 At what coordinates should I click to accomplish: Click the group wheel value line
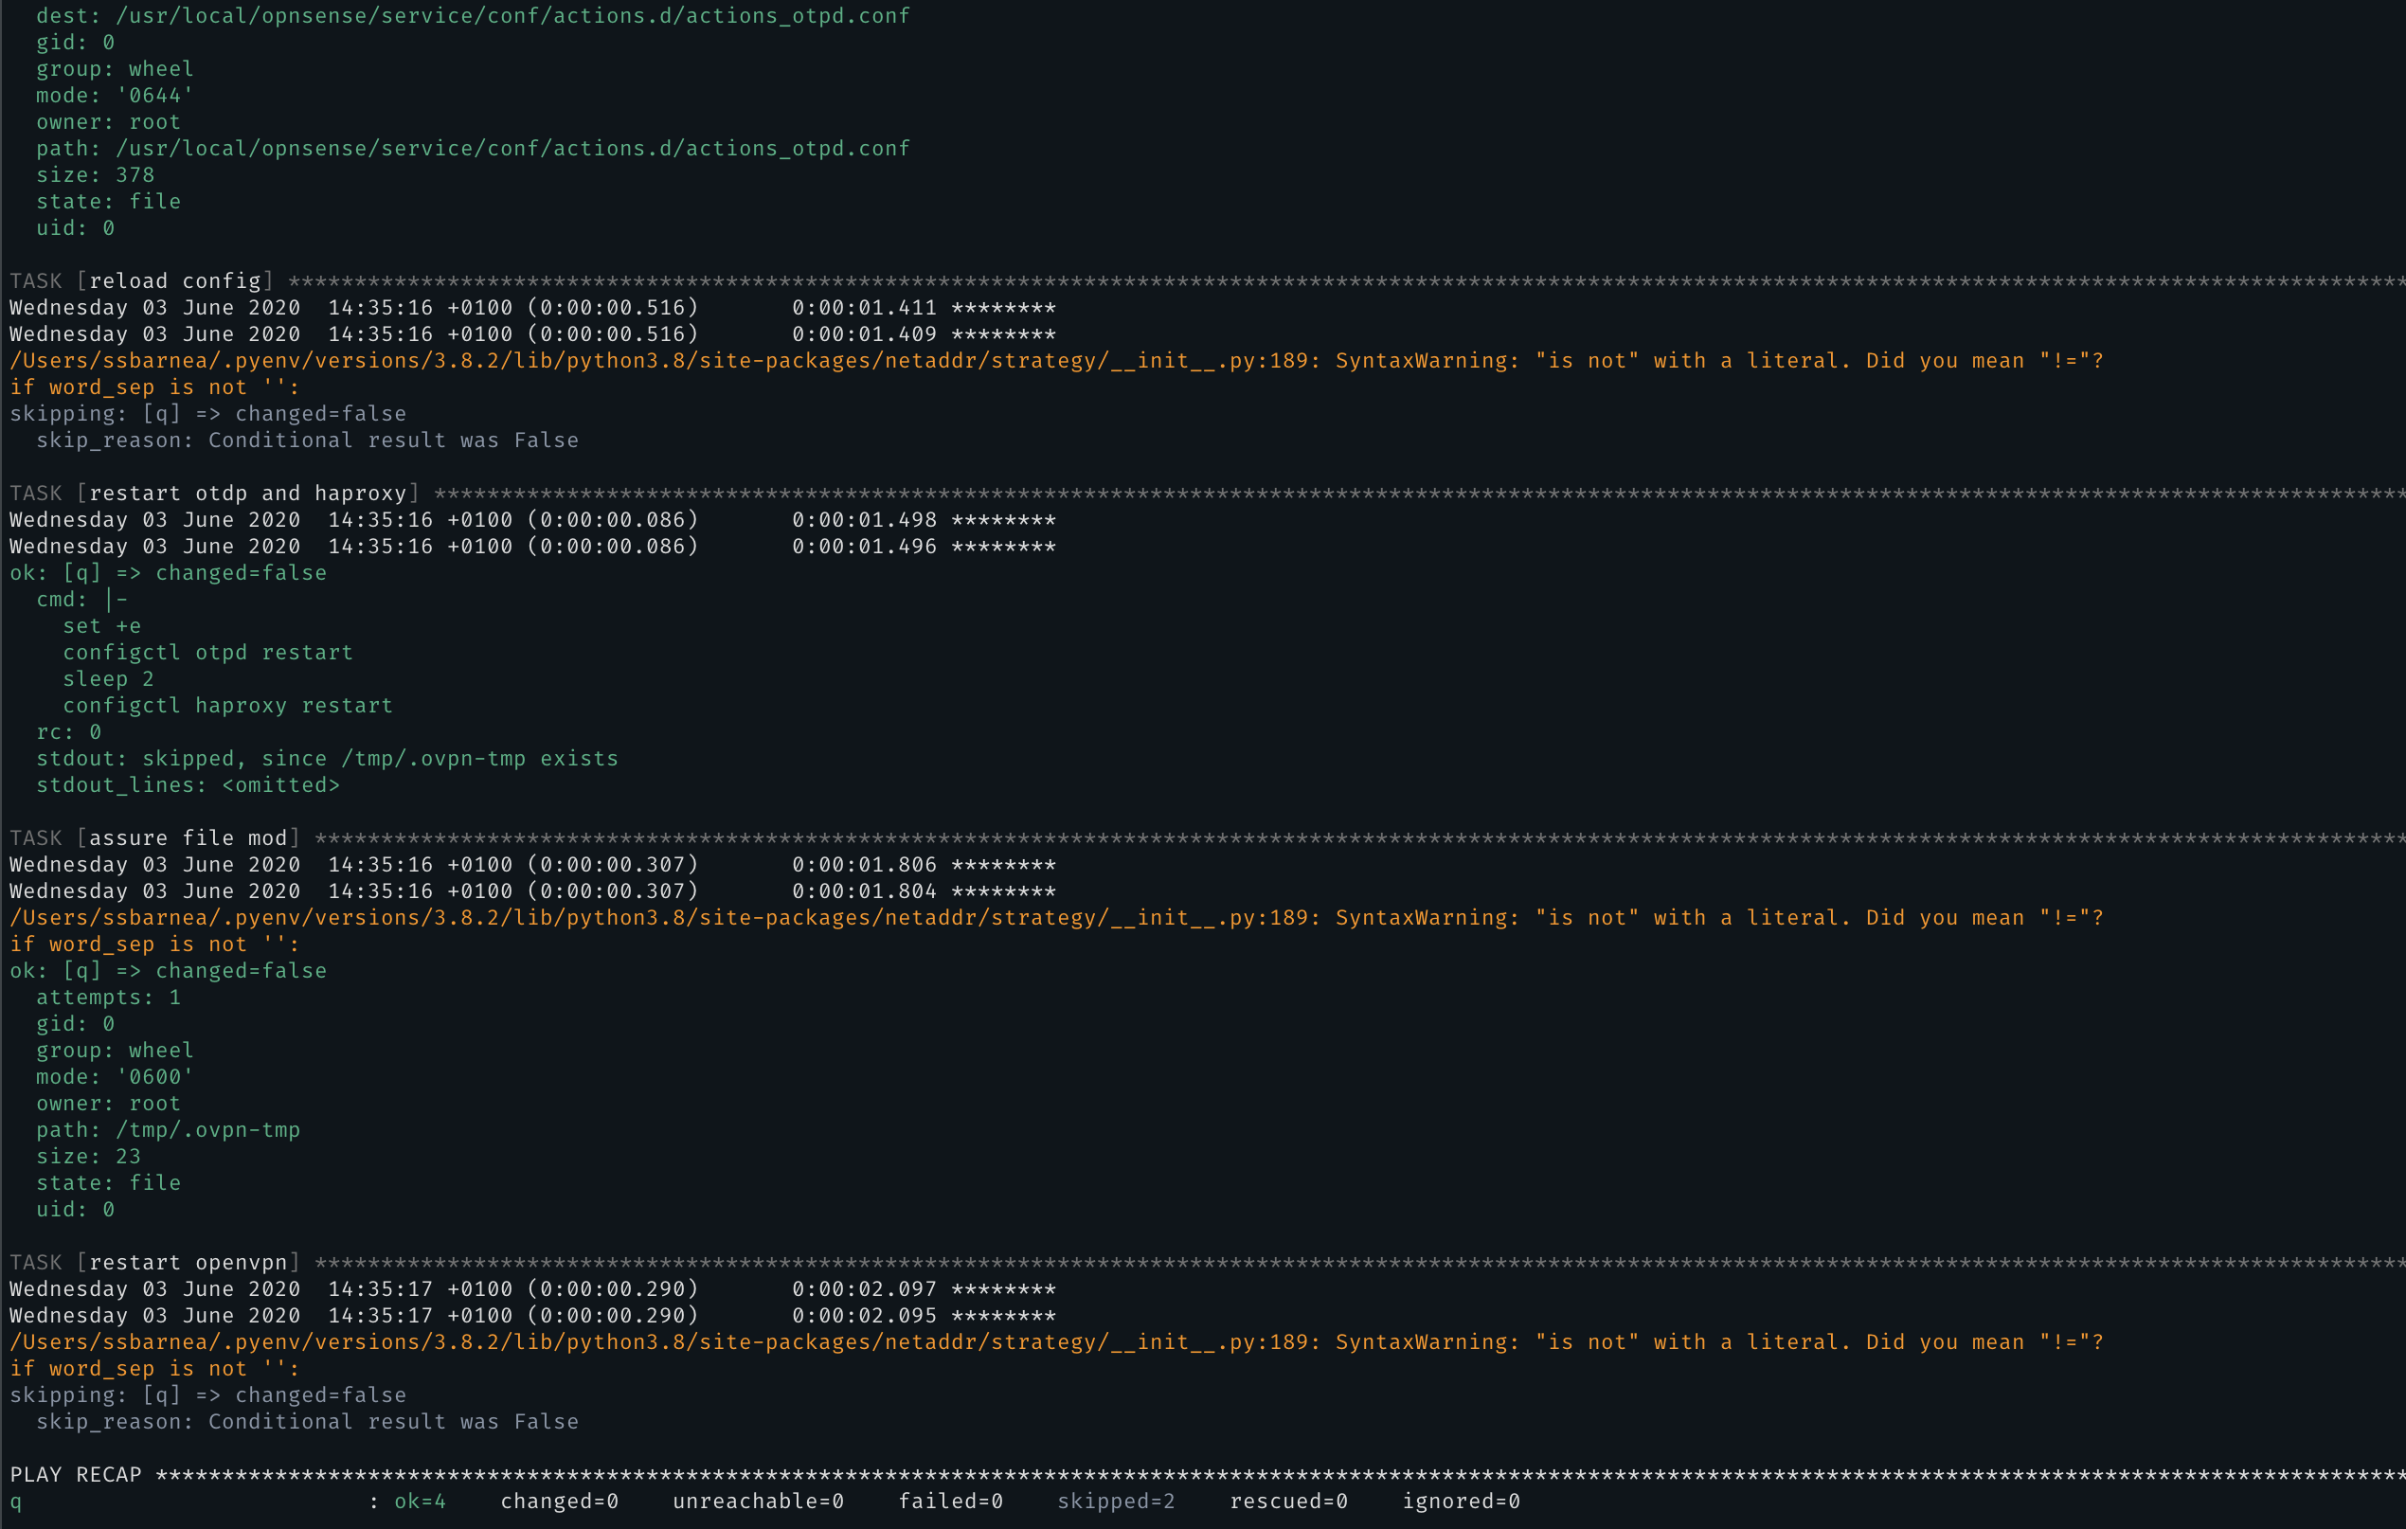pyautogui.click(x=114, y=68)
